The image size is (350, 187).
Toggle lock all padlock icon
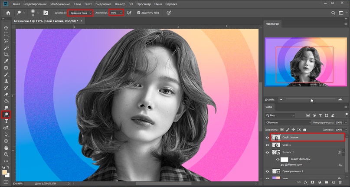tap(304, 130)
